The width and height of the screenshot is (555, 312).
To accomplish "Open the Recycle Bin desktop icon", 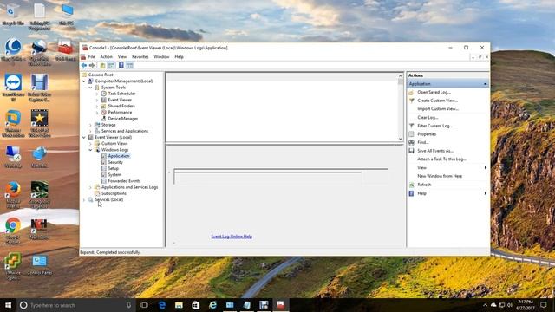I will tap(13, 14).
